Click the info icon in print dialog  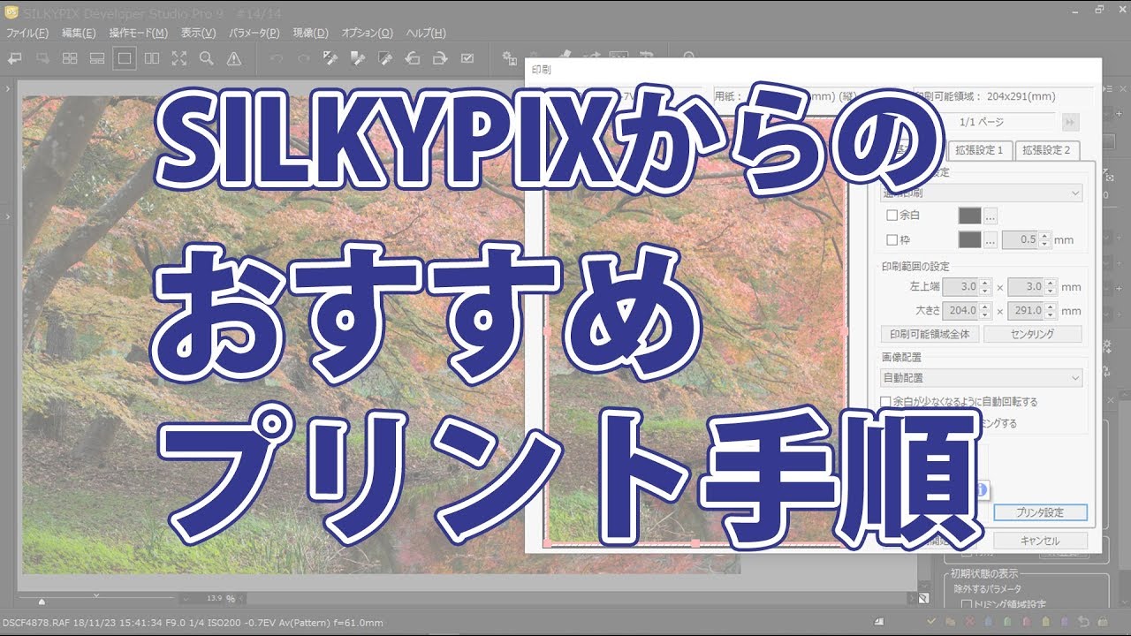click(x=981, y=489)
